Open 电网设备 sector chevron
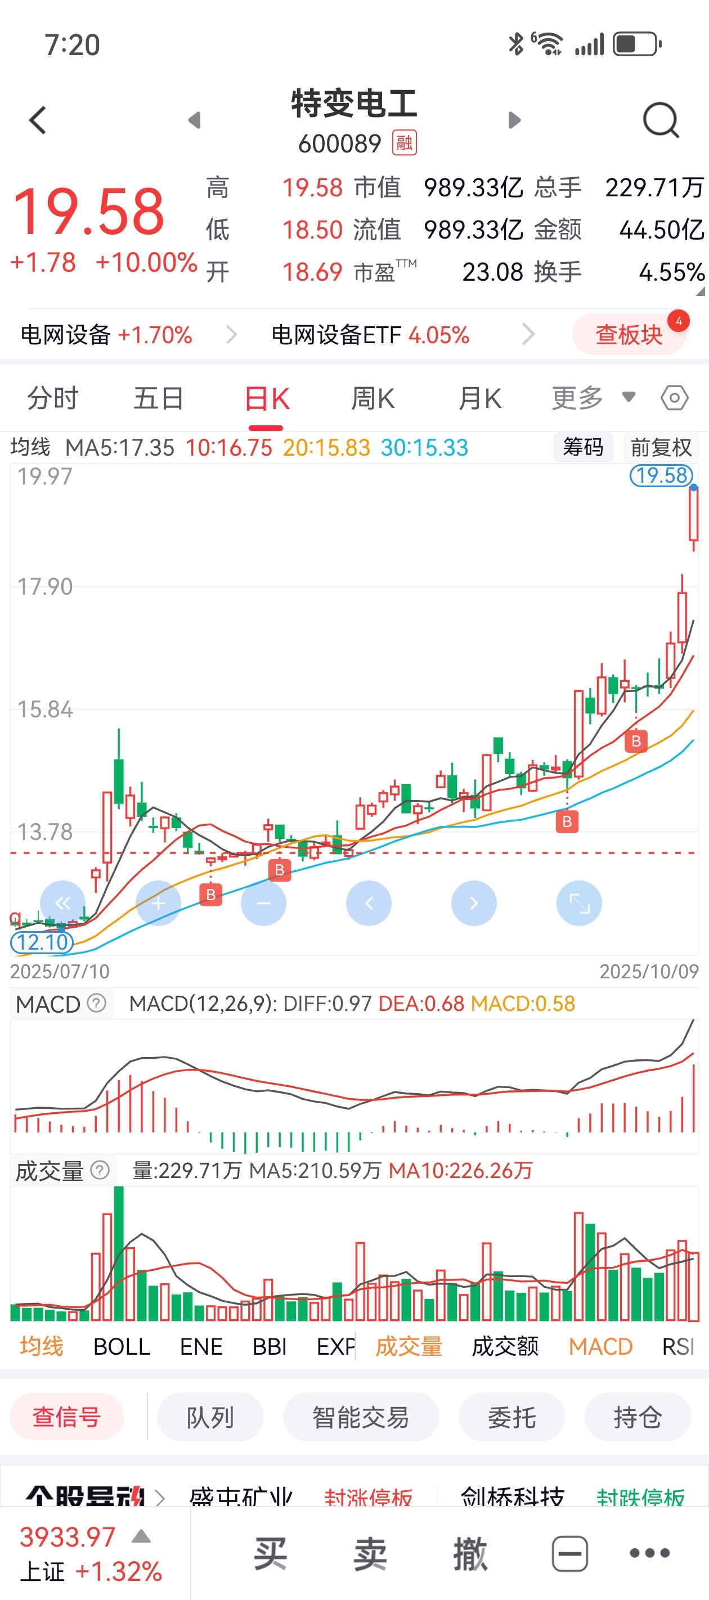The height and width of the screenshot is (1600, 709). point(231,334)
